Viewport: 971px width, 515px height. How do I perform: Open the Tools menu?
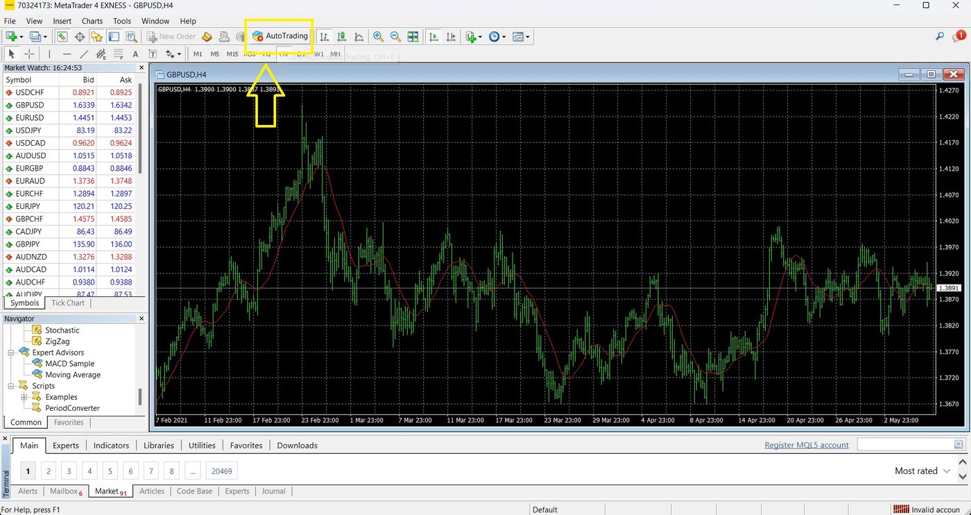tap(122, 21)
